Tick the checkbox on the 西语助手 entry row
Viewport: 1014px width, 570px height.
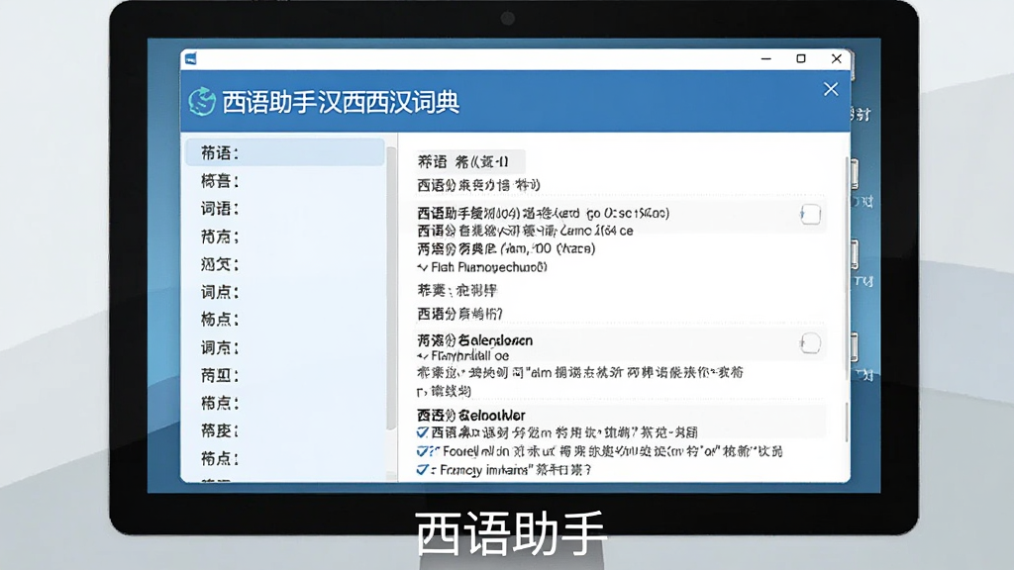point(810,214)
